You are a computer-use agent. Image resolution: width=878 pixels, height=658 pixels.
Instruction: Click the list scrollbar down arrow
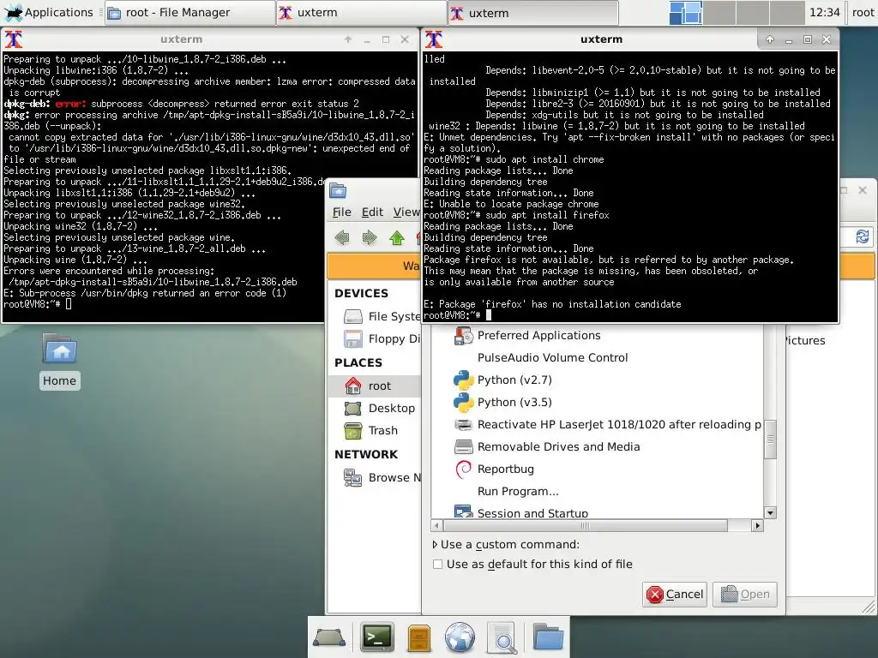pyautogui.click(x=770, y=512)
